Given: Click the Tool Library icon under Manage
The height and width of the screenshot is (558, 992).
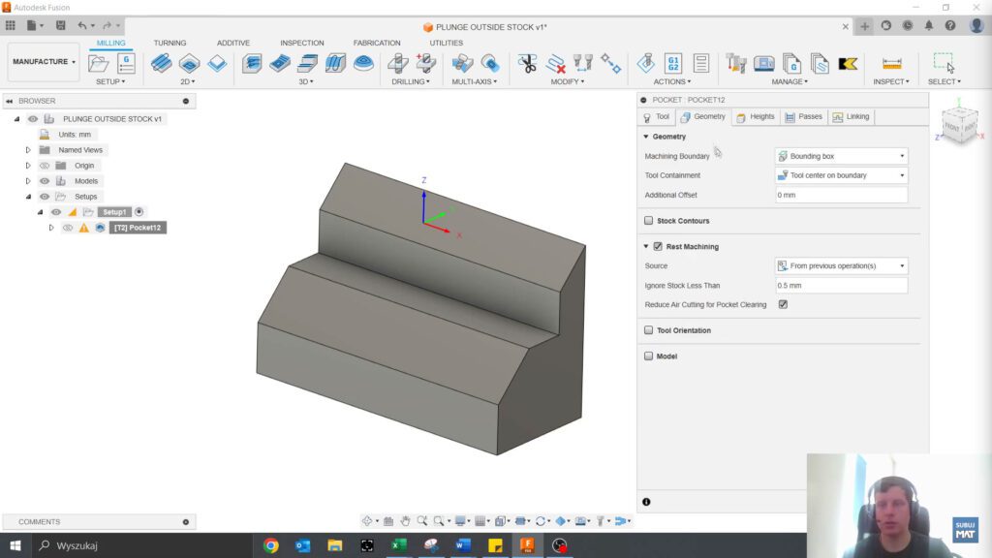Looking at the screenshot, I should tap(734, 63).
